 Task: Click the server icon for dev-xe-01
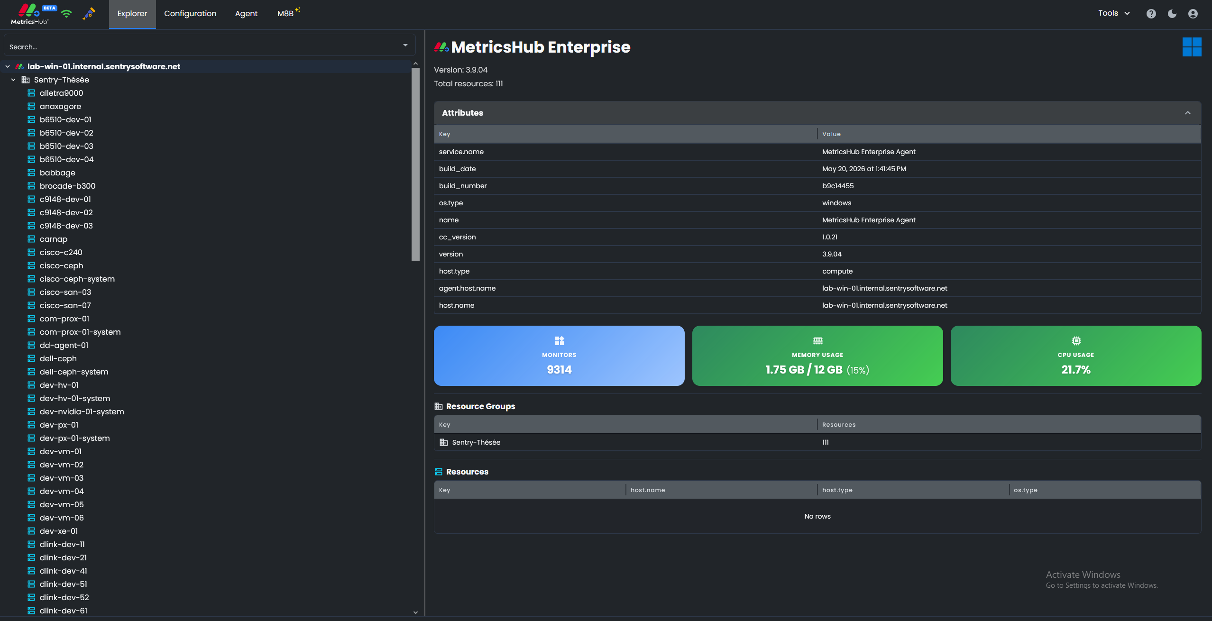[31, 531]
